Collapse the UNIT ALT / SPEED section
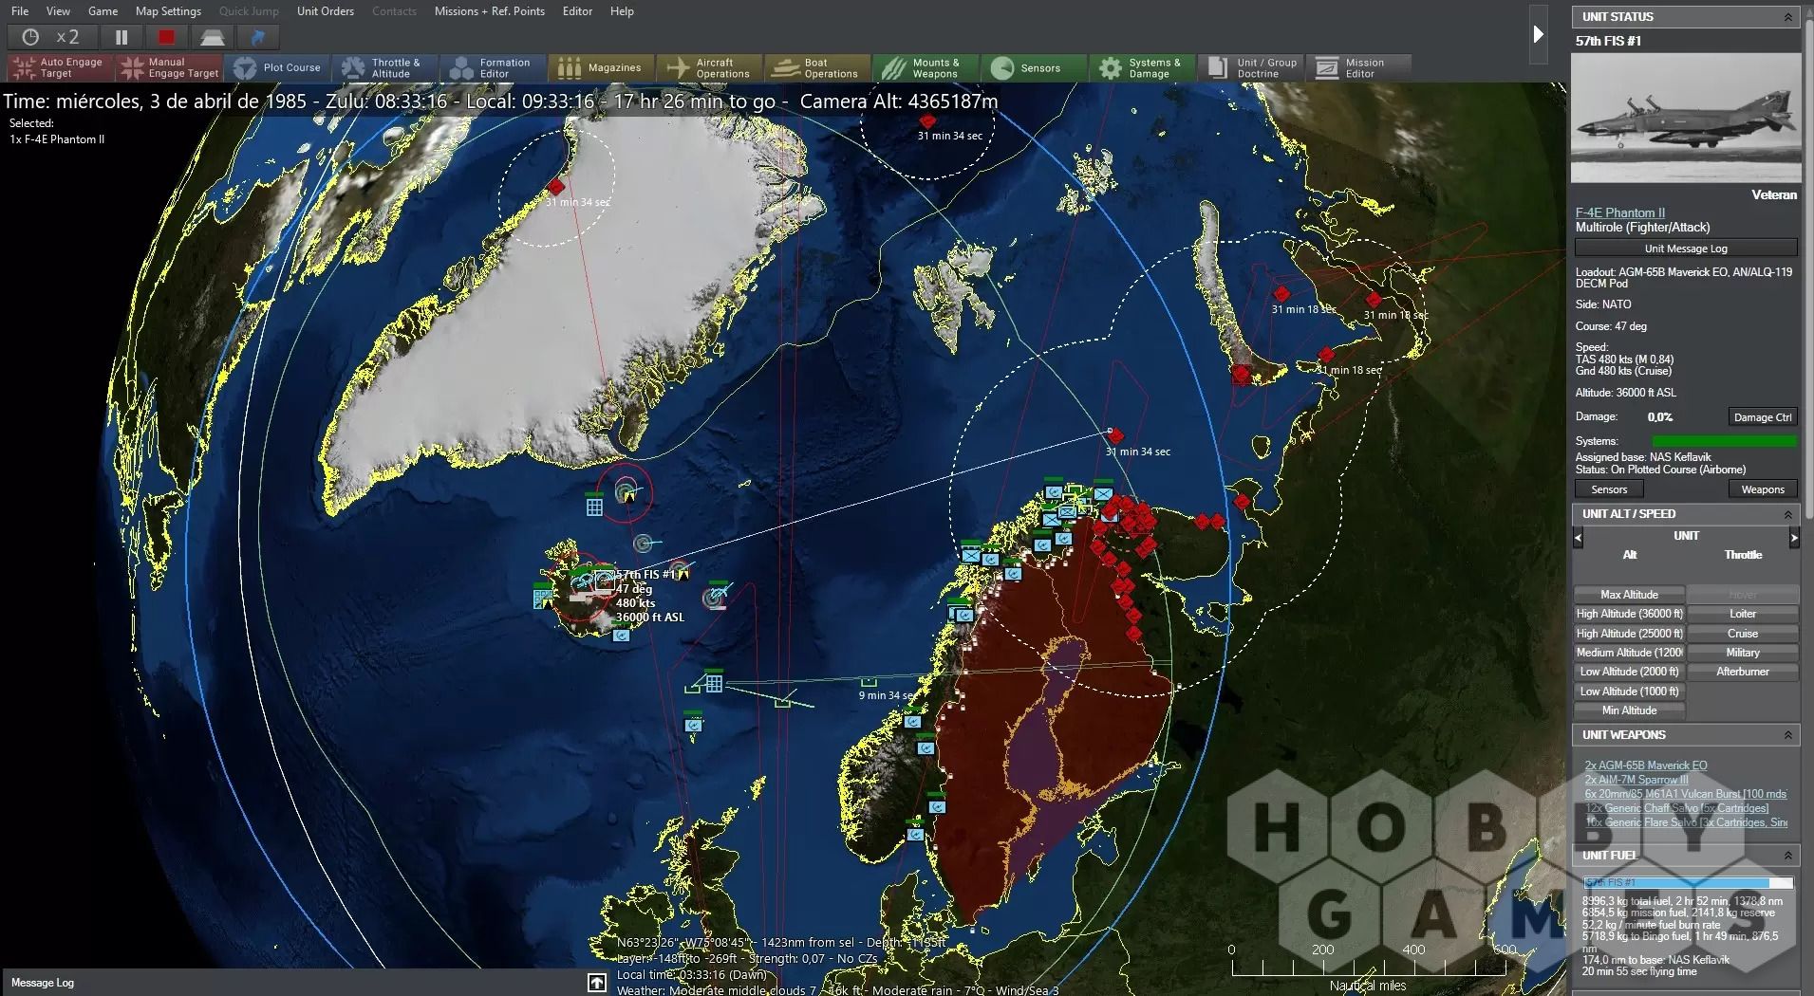 coord(1788,514)
